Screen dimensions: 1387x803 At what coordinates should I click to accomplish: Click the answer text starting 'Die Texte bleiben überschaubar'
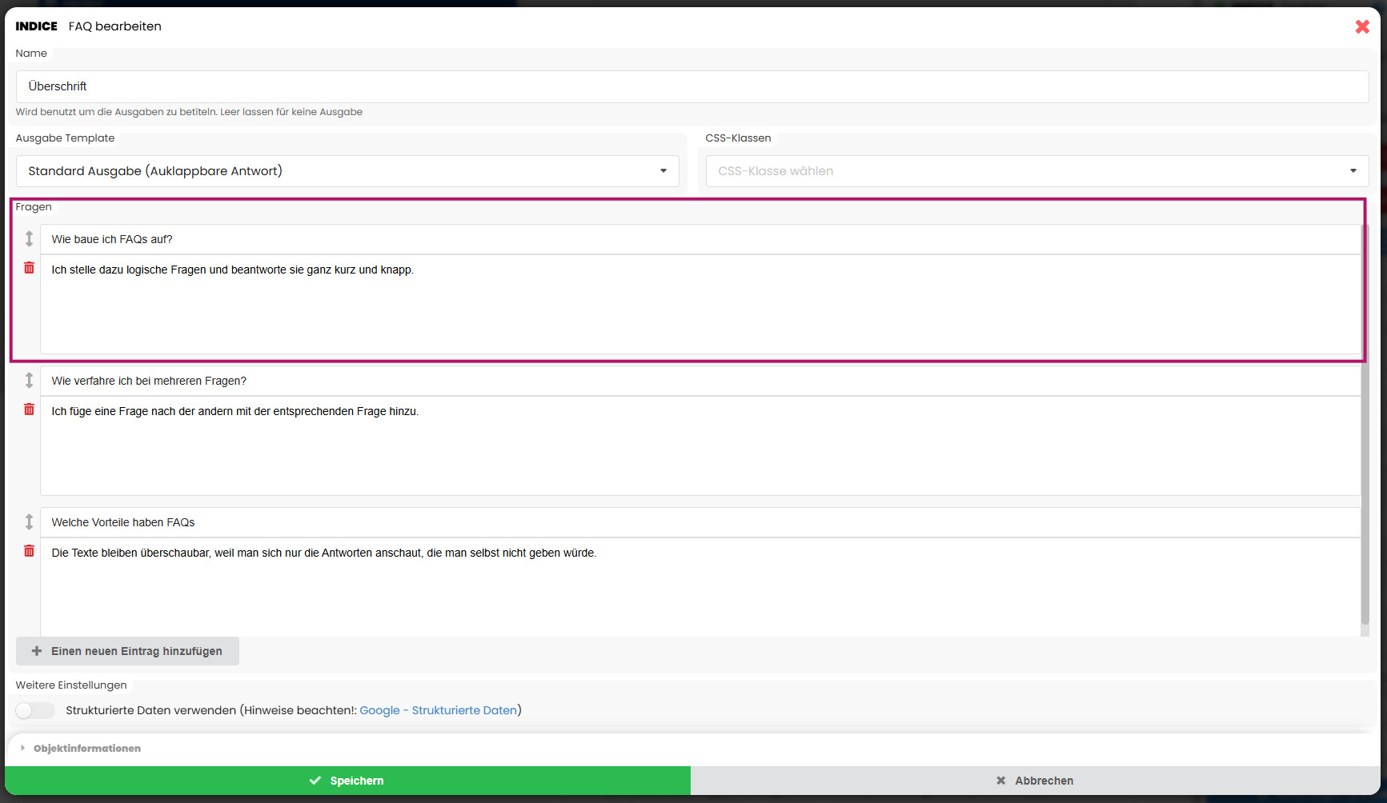coord(324,553)
